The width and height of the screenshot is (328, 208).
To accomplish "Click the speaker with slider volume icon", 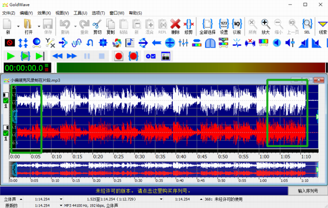I will pyautogui.click(x=290, y=43).
